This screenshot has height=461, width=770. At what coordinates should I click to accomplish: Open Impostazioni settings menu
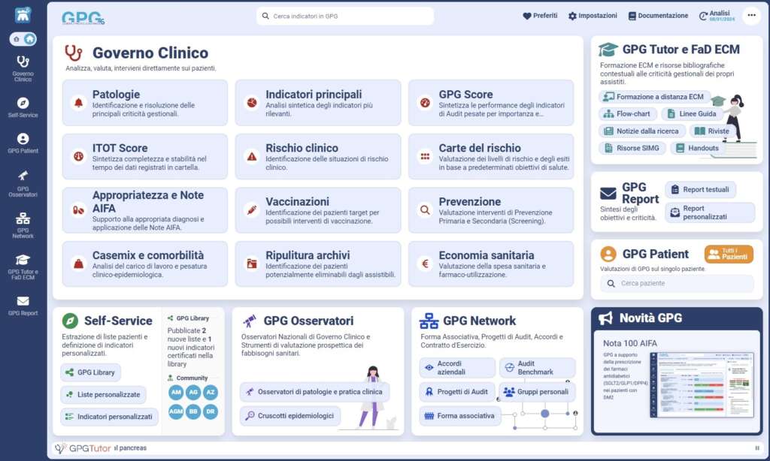pyautogui.click(x=593, y=16)
